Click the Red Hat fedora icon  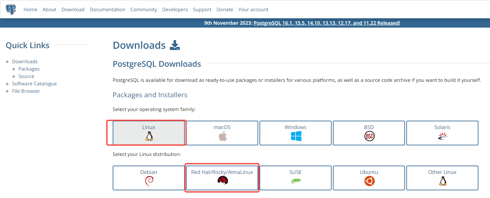222,181
